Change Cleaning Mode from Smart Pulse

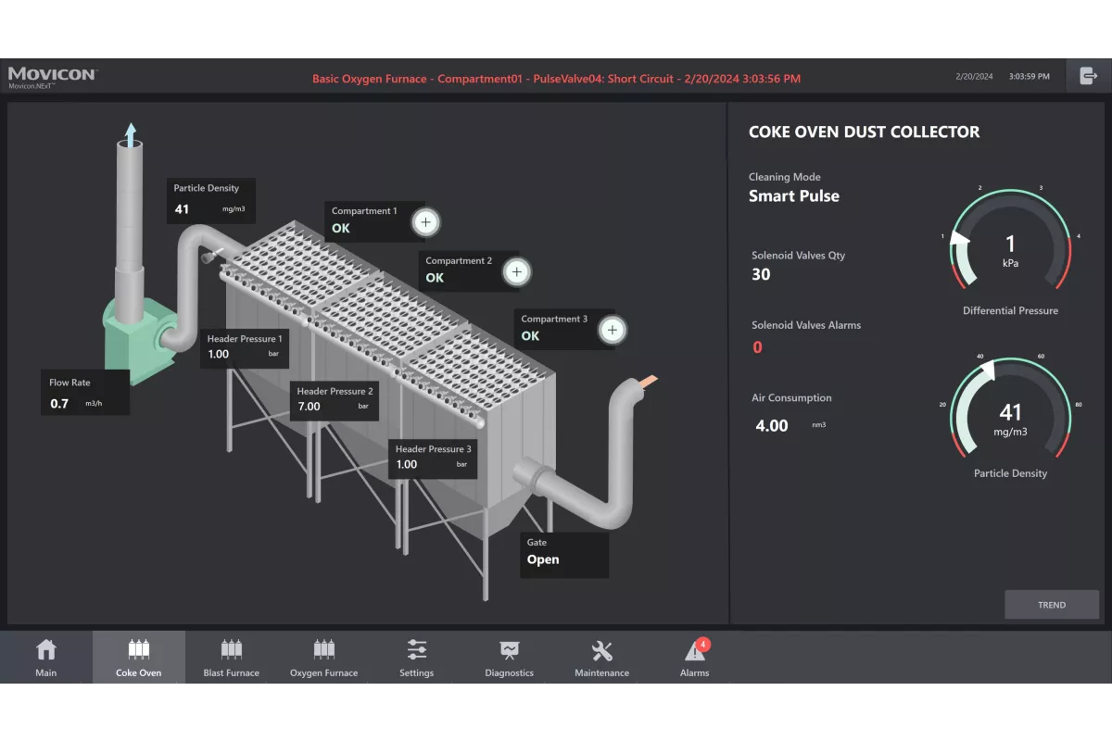(794, 195)
